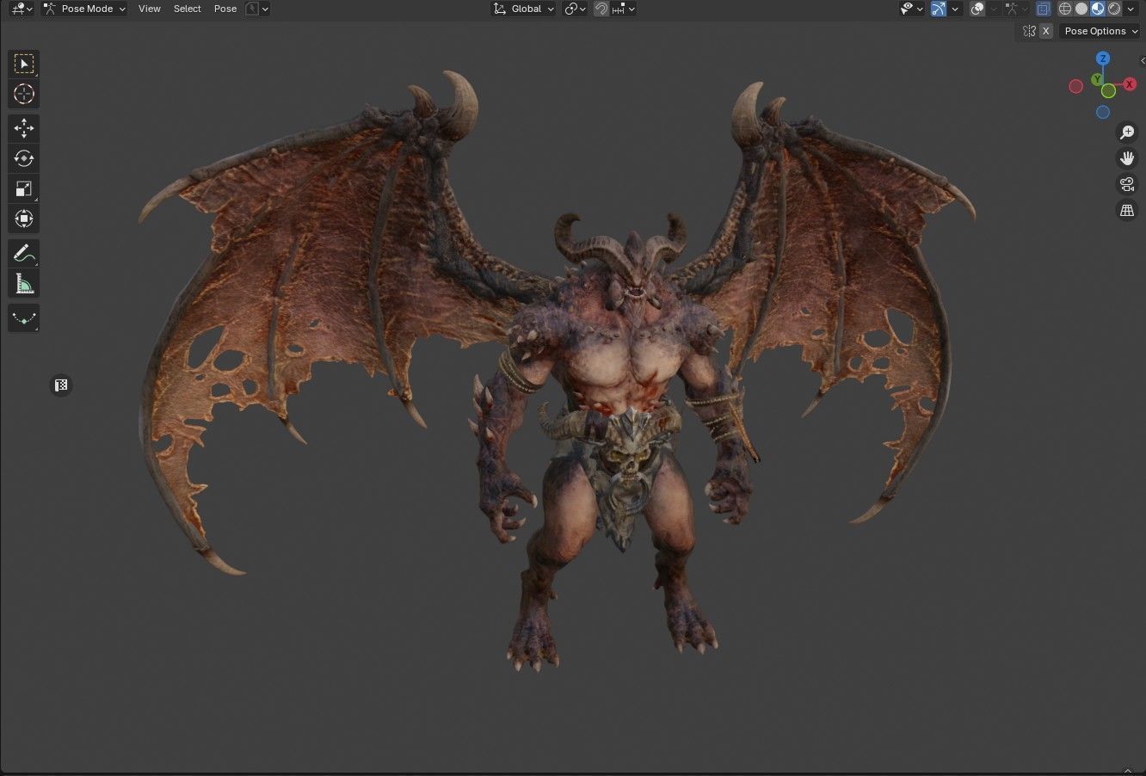1146x776 pixels.
Task: Switch perspective/orthographic grid button
Action: tap(1127, 210)
